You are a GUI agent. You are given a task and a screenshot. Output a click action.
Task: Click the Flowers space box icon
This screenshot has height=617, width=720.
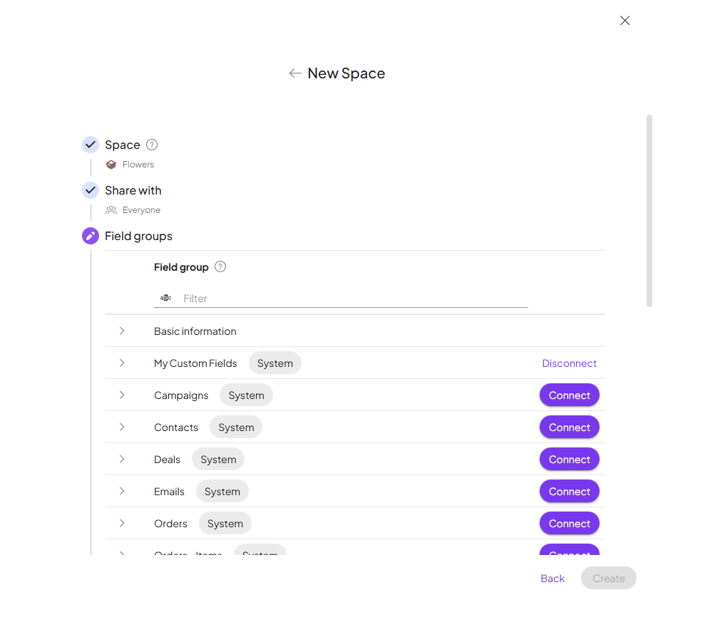(111, 165)
